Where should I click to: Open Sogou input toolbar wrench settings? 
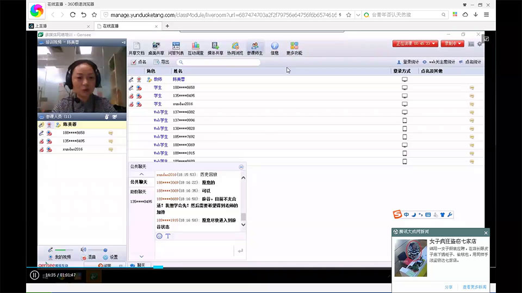[450, 215]
